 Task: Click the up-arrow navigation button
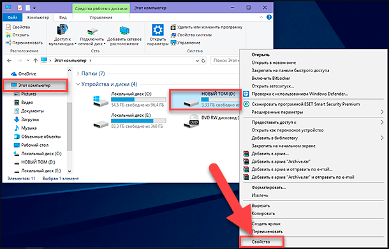click(x=36, y=61)
